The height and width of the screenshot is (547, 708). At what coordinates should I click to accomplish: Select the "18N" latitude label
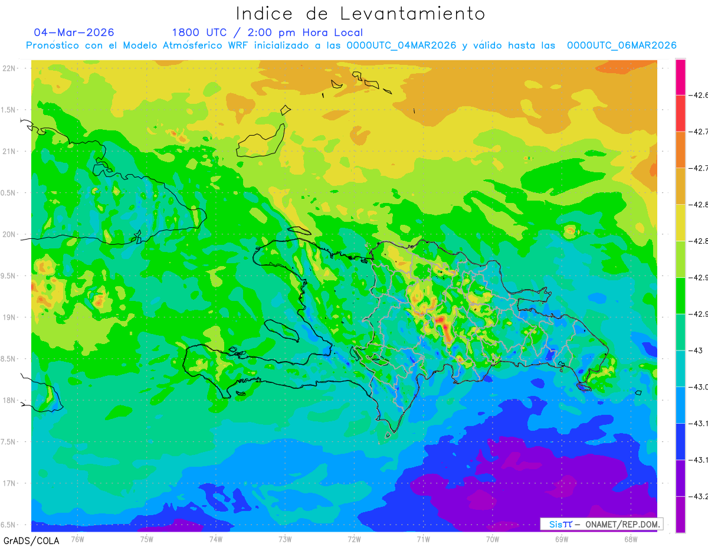tap(10, 400)
